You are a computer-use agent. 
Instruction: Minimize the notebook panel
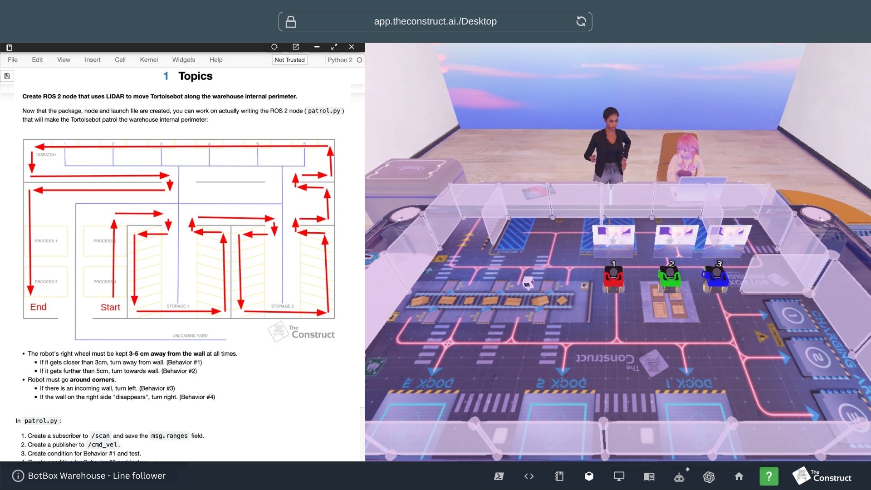click(317, 47)
